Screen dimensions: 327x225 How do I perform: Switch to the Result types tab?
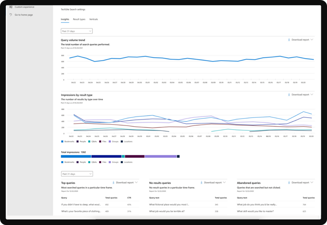[x=79, y=19]
